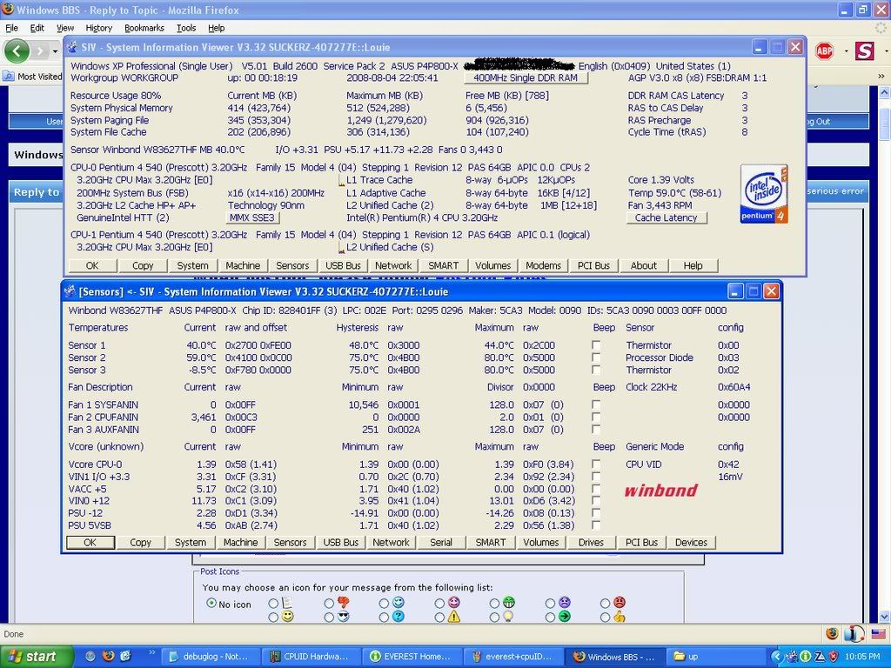The width and height of the screenshot is (891, 668).
Task: Open the History menu in Firefox
Action: [x=99, y=28]
